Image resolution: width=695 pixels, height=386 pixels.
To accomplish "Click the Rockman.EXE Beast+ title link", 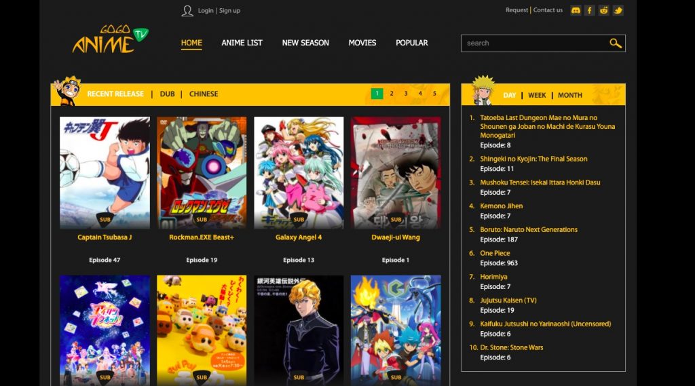I will pyautogui.click(x=202, y=237).
